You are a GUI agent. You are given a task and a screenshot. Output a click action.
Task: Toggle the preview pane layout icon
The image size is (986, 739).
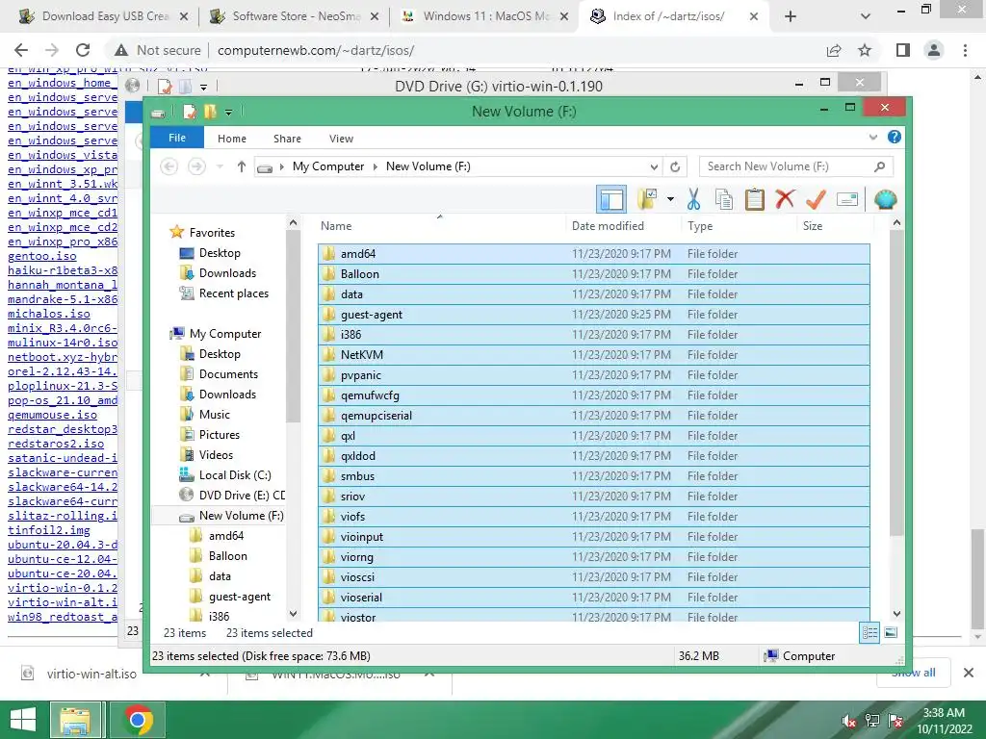[611, 200]
